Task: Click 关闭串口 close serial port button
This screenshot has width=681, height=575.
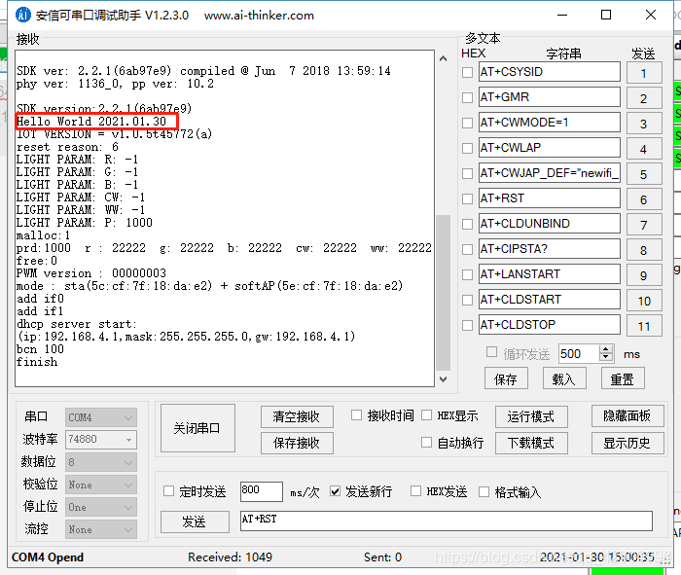Action: 197,428
